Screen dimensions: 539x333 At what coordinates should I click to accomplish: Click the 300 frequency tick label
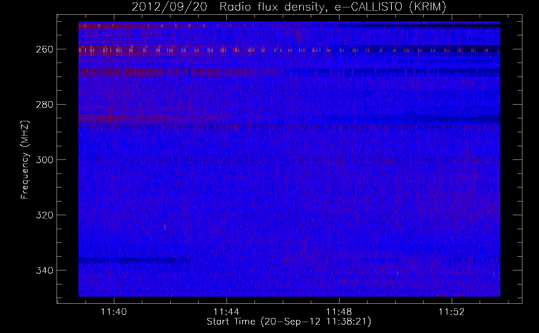44,160
